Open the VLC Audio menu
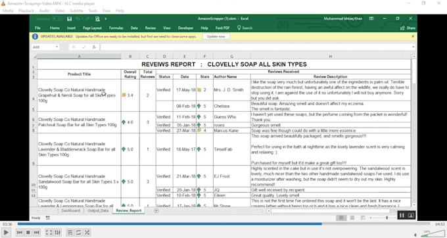This screenshot has height=238, width=447. pos(45,11)
